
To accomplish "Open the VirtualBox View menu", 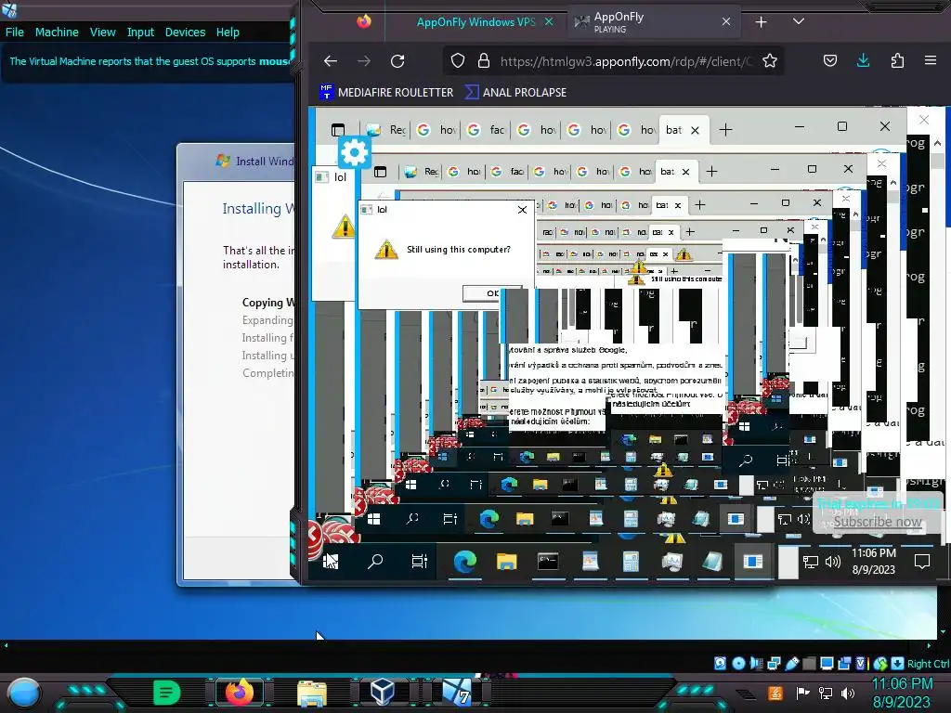I will click(102, 32).
